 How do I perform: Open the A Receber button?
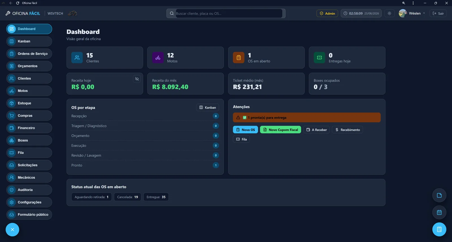point(316,130)
